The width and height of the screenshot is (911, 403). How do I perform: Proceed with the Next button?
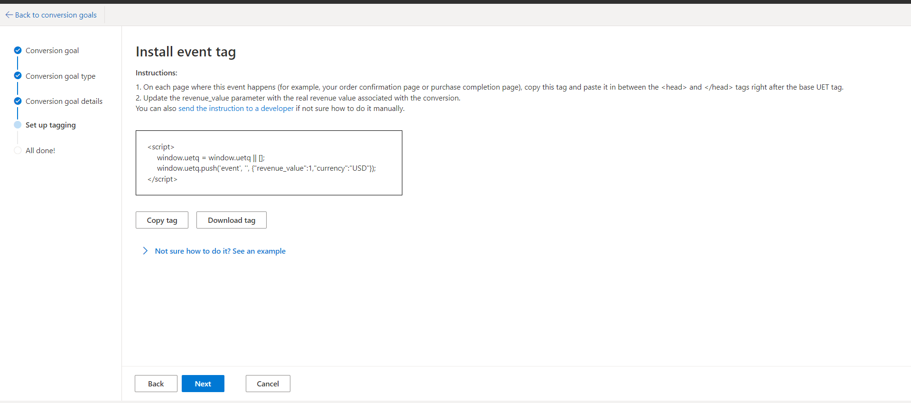(203, 384)
